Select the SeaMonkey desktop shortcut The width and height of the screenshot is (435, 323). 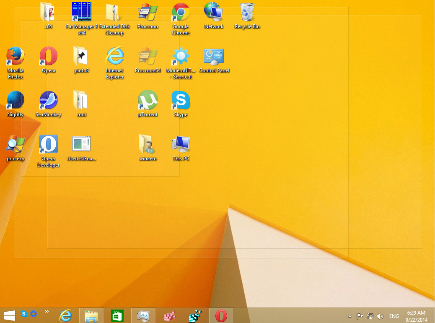[48, 104]
